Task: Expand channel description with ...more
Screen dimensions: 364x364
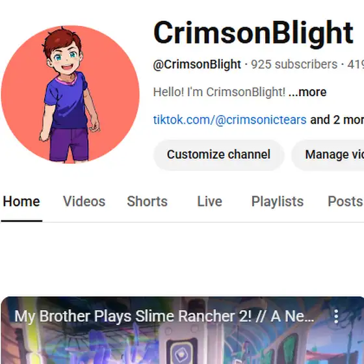Action: coord(307,92)
